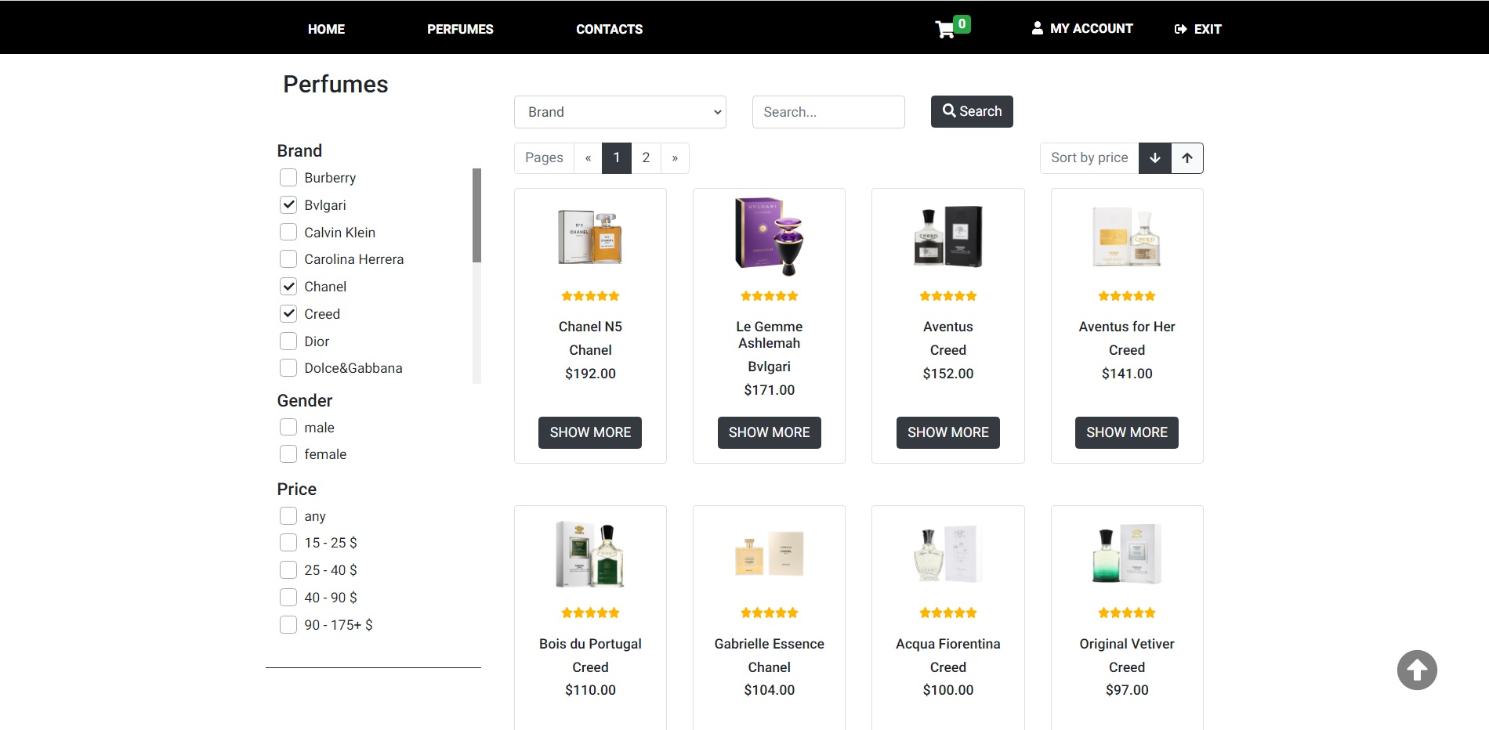Click the Search button
This screenshot has width=1489, height=730.
(972, 111)
